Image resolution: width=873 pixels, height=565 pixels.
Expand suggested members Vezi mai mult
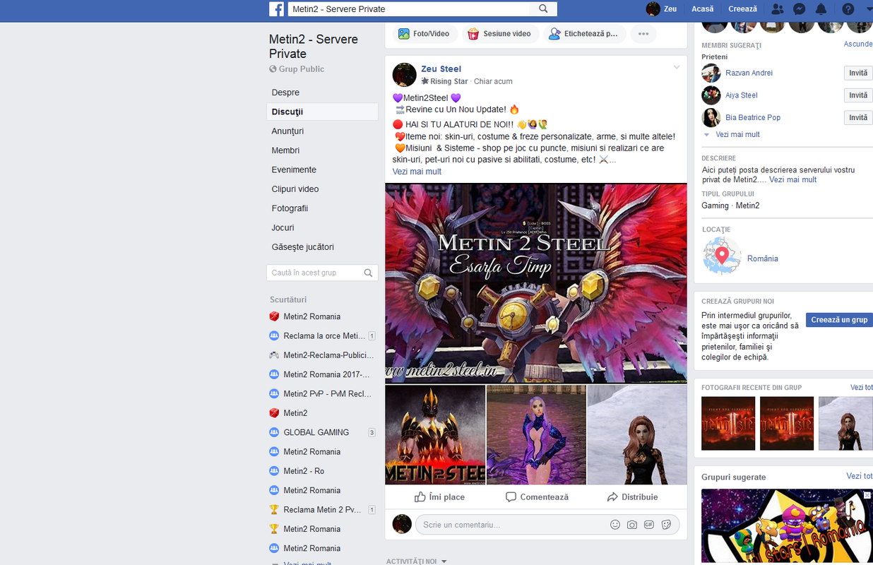coord(737,134)
